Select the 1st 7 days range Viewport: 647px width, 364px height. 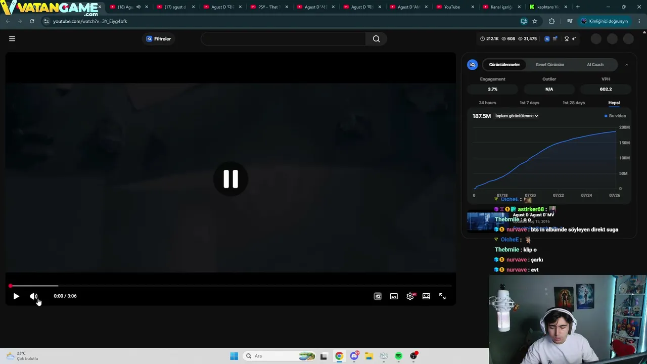[529, 103]
